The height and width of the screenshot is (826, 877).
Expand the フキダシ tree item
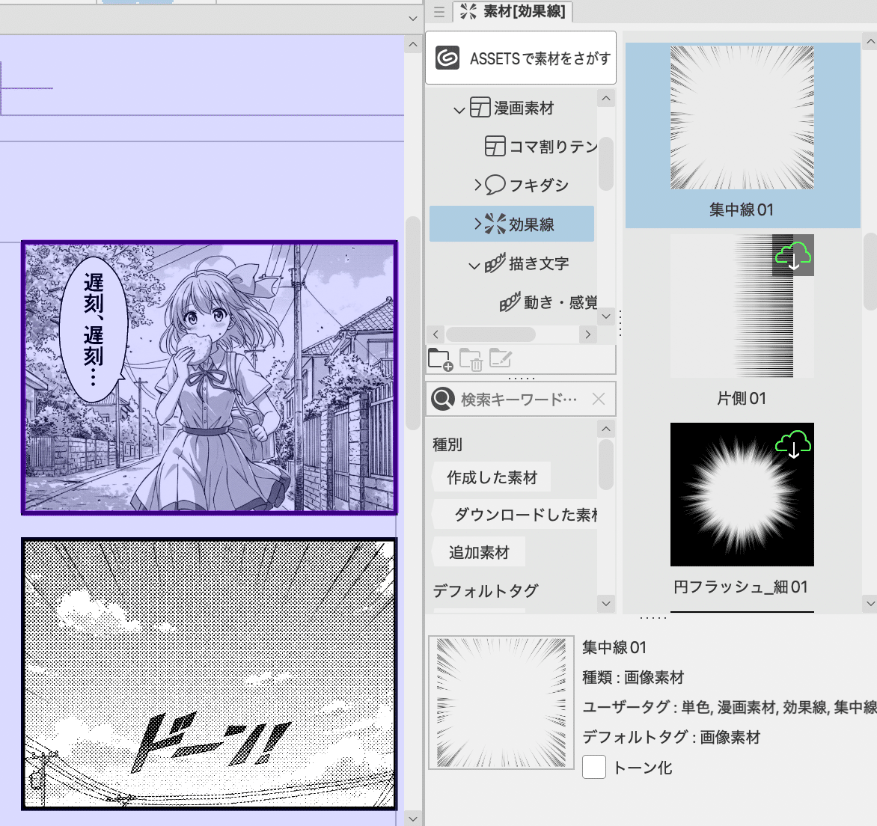point(477,185)
